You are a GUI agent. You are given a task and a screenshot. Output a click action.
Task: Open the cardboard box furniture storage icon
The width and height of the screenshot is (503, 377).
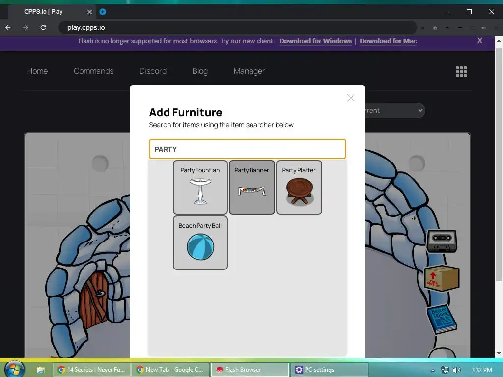pos(442,278)
